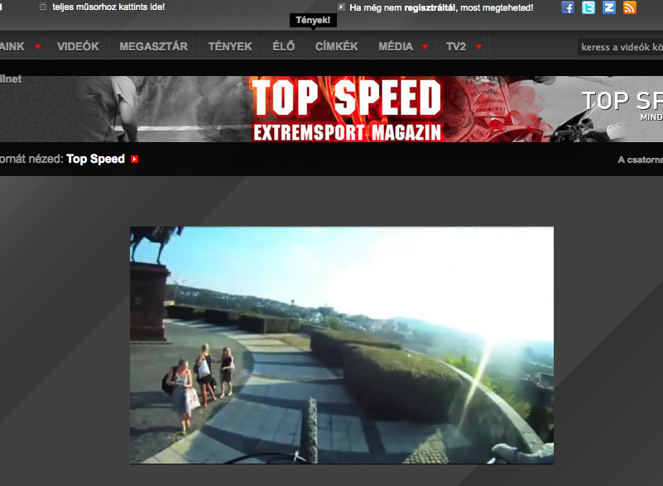Image resolution: width=663 pixels, height=486 pixels.
Task: Click the TV2 menu label
Action: [456, 46]
